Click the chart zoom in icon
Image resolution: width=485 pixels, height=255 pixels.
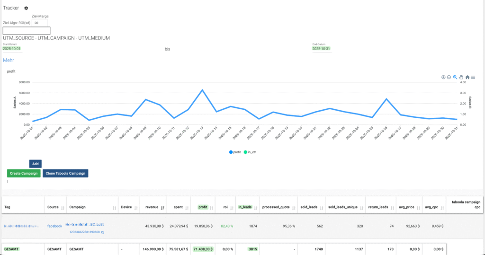443,77
